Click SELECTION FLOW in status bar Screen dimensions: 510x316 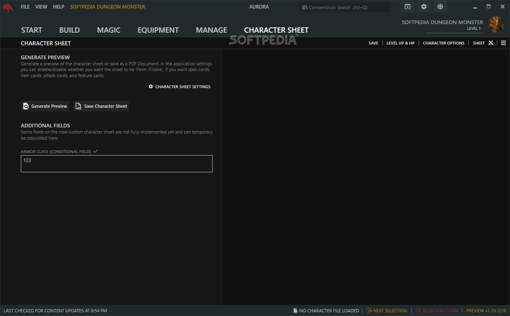[437, 311]
